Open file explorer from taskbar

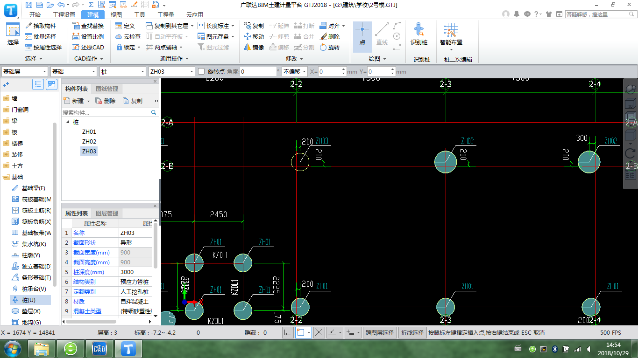point(42,349)
